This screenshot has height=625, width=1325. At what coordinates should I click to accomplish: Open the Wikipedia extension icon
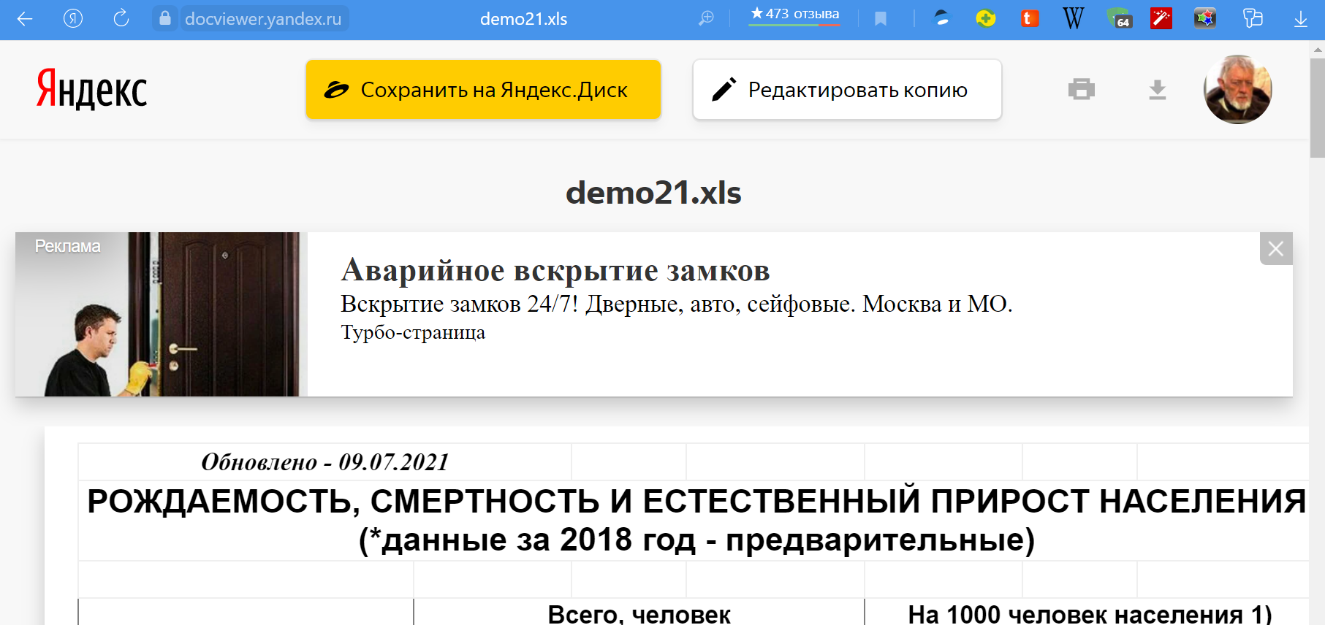1073,19
